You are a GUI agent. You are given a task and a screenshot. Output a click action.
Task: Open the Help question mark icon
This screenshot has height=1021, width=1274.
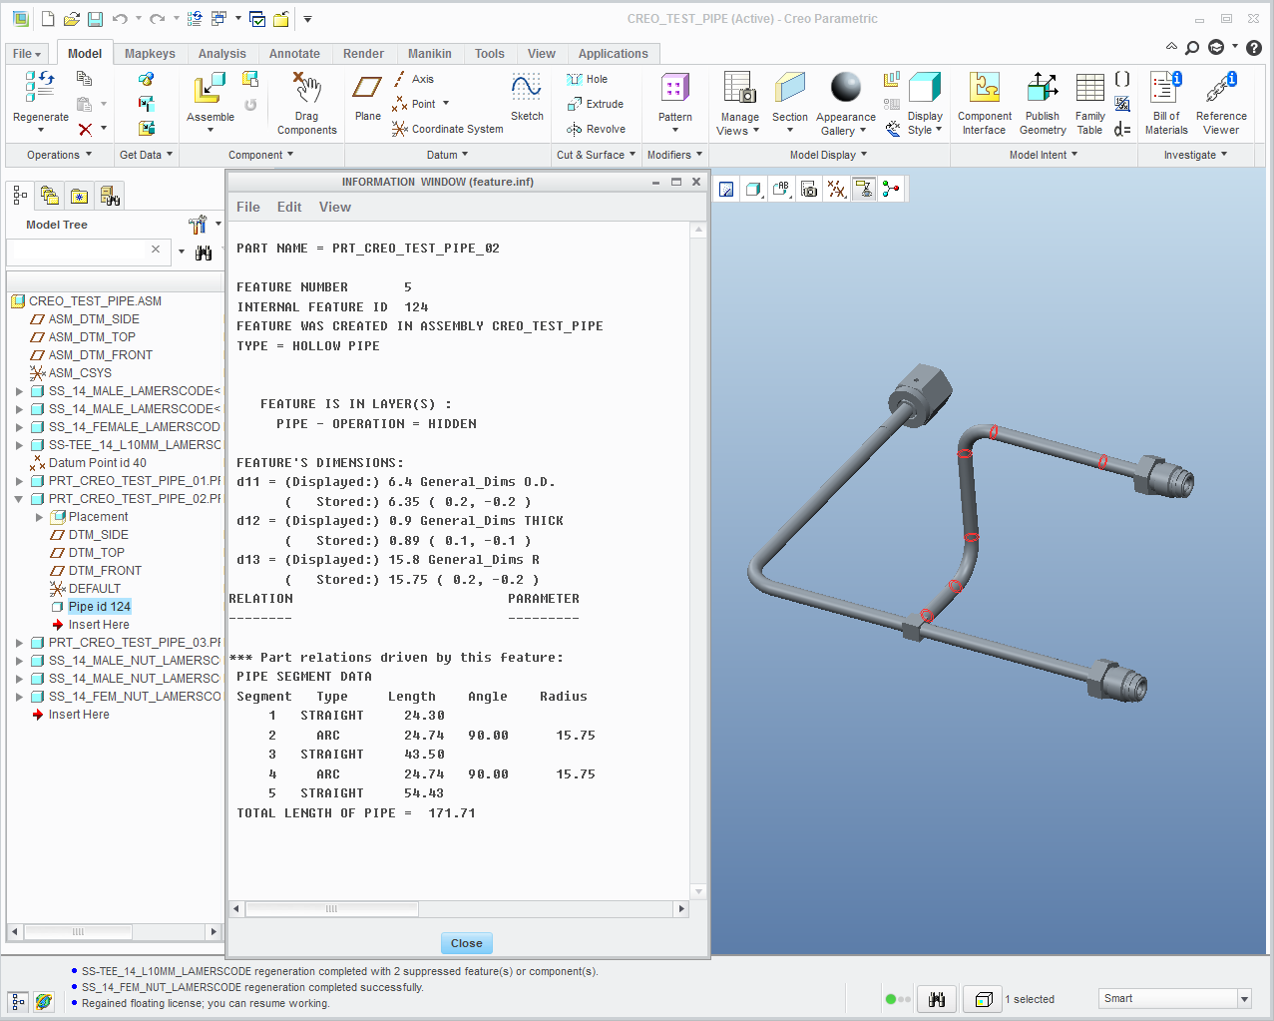click(x=1254, y=47)
